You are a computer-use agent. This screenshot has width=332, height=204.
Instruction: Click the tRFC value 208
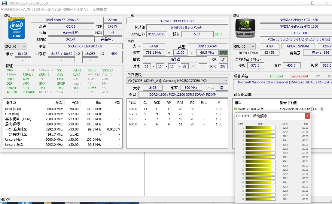tap(223, 66)
